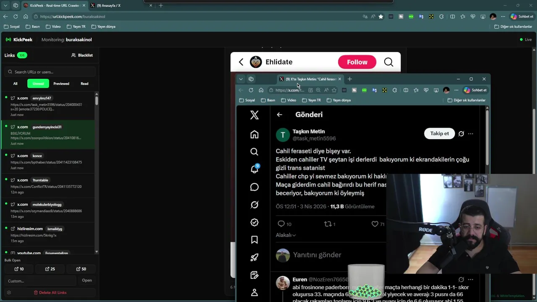The width and height of the screenshot is (537, 302).
Task: Click the Follow button for Ehlidate
Action: [x=357, y=62]
